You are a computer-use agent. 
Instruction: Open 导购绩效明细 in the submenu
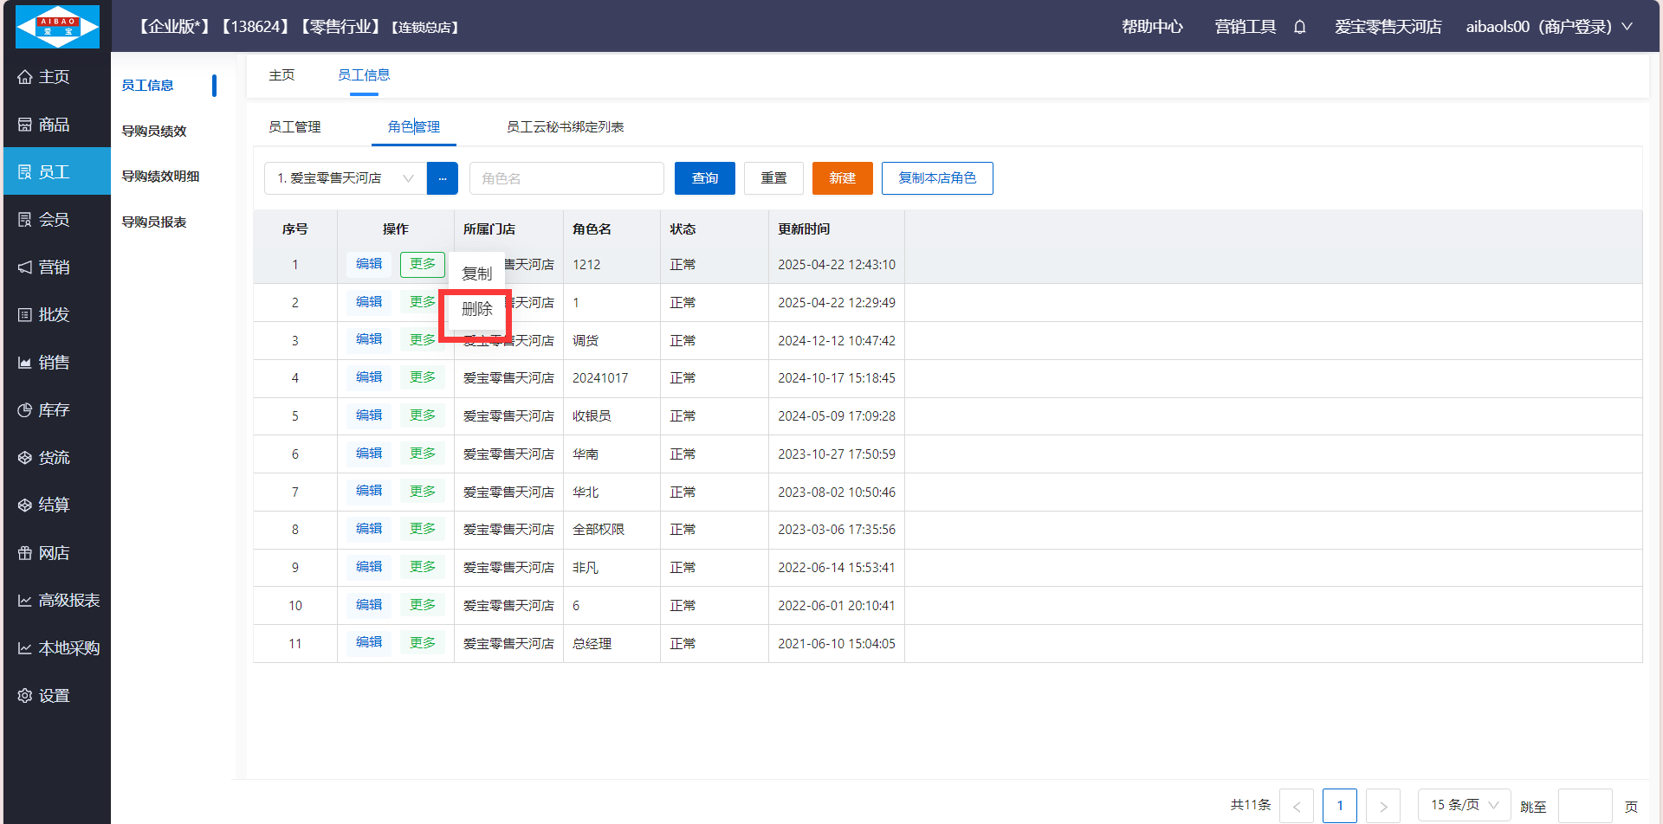(160, 176)
